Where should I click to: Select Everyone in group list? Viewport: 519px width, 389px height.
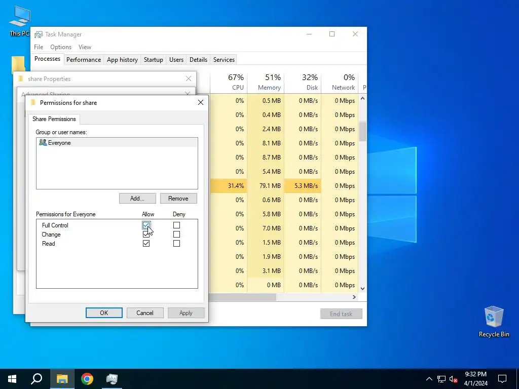coord(117,142)
